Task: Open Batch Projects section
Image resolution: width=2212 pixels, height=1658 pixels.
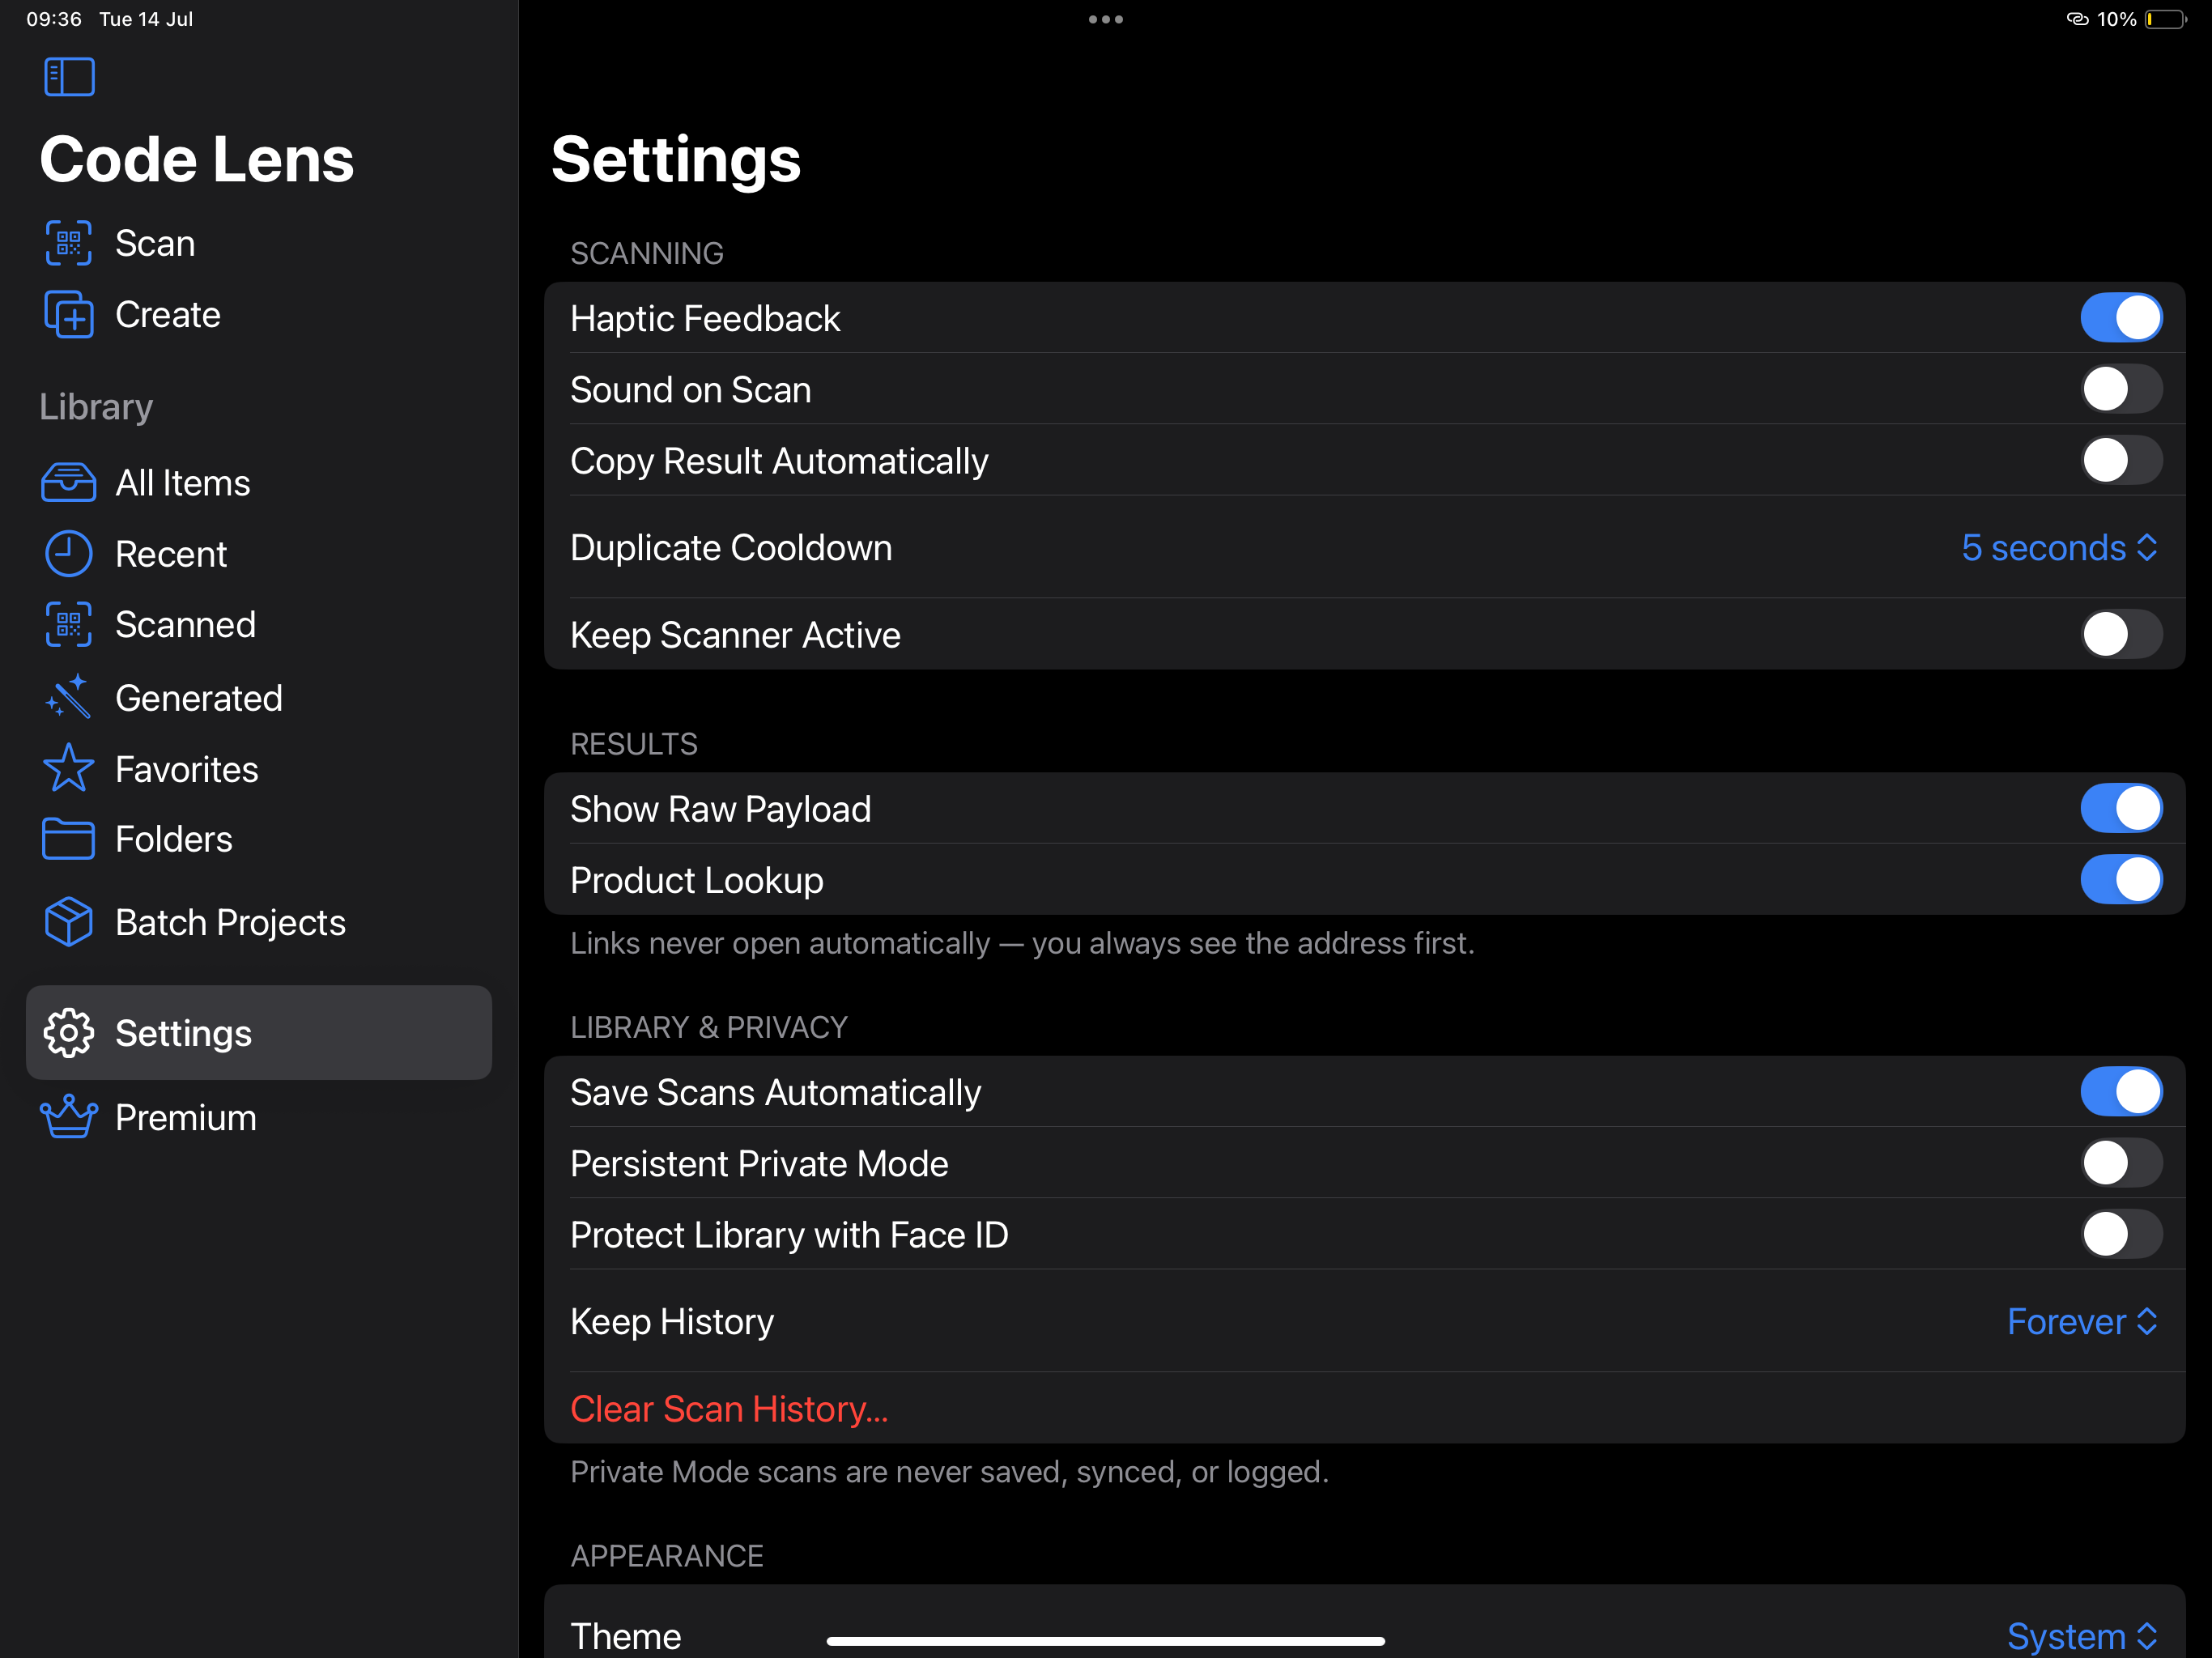Action: pos(259,922)
